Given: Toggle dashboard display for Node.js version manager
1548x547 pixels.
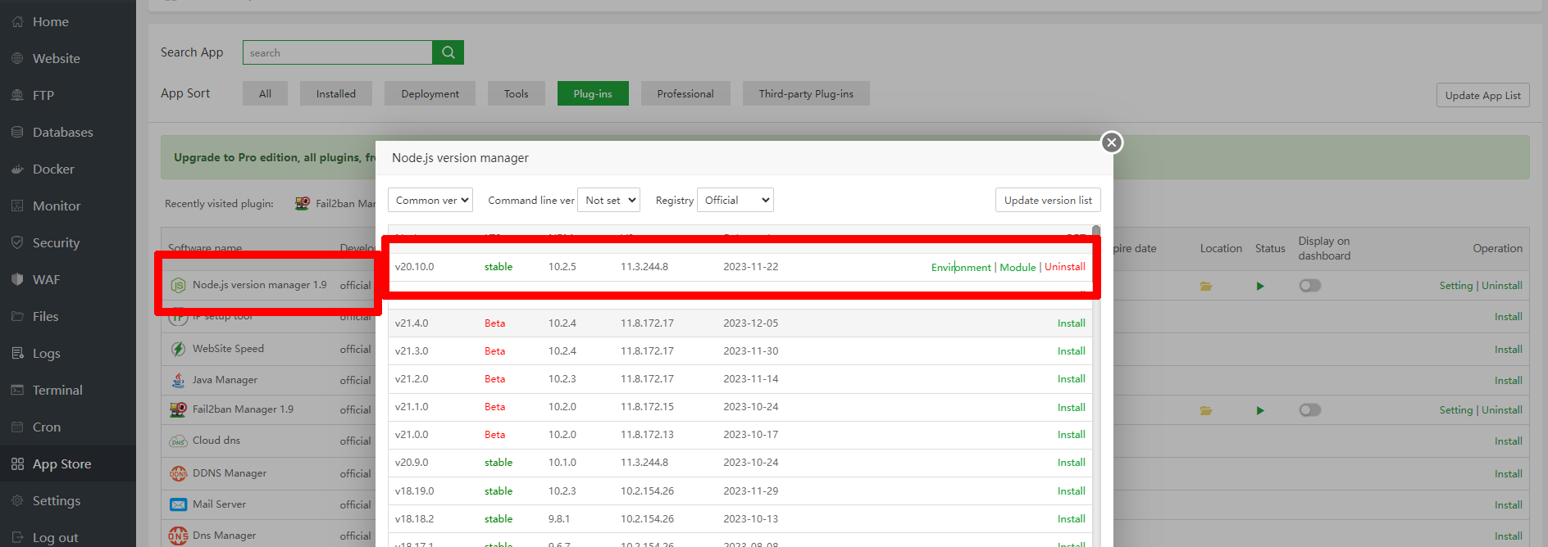Looking at the screenshot, I should pyautogui.click(x=1309, y=286).
